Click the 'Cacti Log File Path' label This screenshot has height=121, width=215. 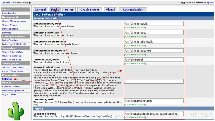tap(45, 114)
